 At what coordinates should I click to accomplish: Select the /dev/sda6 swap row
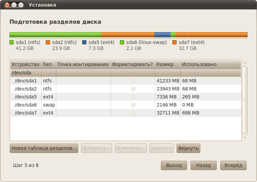coord(126,105)
